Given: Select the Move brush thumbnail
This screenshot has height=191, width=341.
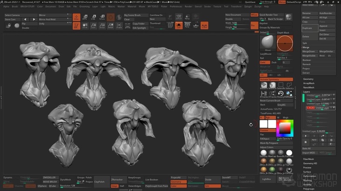Looking at the screenshot, I should [x=267, y=43].
